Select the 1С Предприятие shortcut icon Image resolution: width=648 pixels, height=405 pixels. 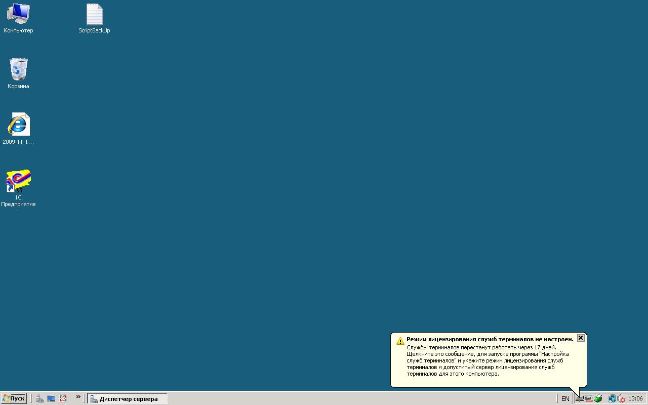(18, 188)
